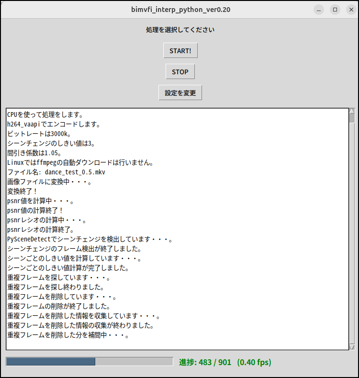Click the h264_vaapi encode log line
Viewport: 359px width, 378px height.
54,125
